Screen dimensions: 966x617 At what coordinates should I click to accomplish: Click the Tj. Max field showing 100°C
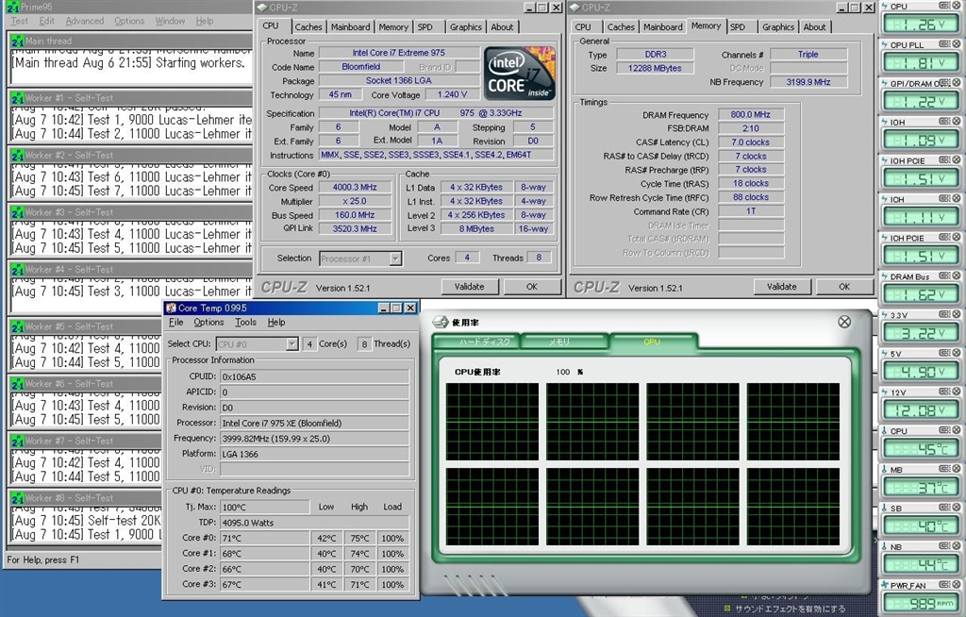click(265, 508)
